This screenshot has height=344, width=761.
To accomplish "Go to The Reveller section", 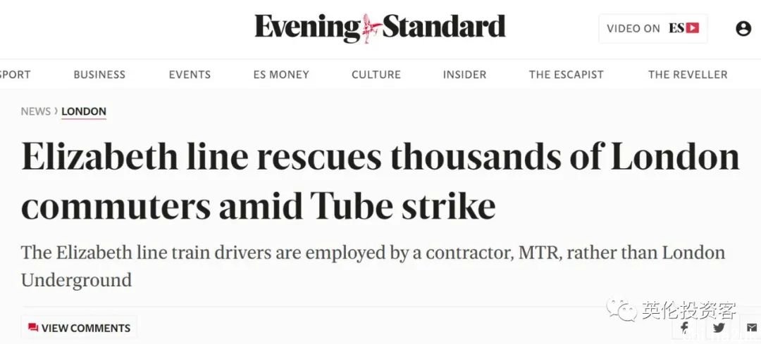I will point(688,75).
